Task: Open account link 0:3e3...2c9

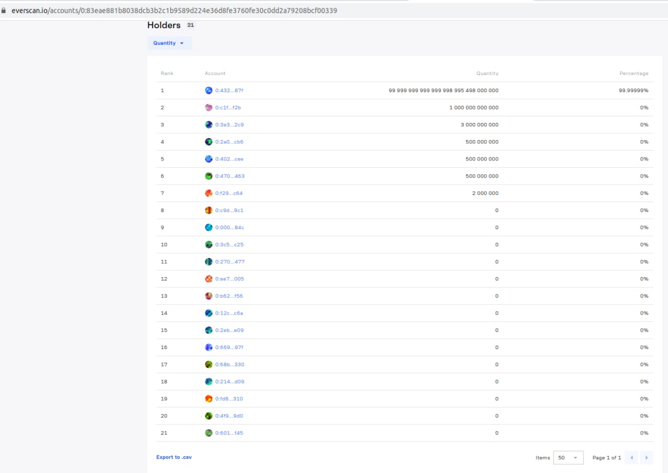Action: coord(229,125)
